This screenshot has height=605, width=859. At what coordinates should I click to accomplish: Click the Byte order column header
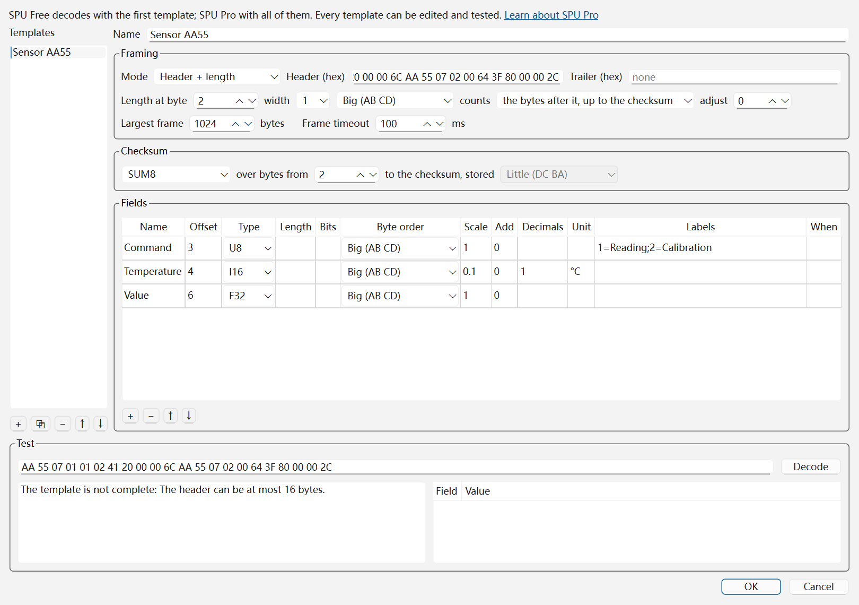400,227
